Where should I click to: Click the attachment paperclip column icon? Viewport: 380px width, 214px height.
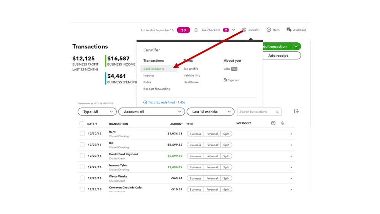pyautogui.click(x=283, y=123)
